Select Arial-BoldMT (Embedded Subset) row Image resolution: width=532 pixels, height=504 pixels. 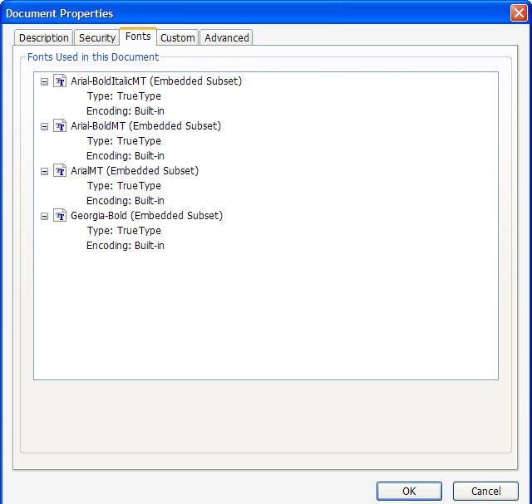146,125
